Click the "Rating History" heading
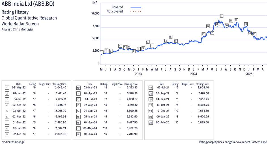 (x=15, y=12)
